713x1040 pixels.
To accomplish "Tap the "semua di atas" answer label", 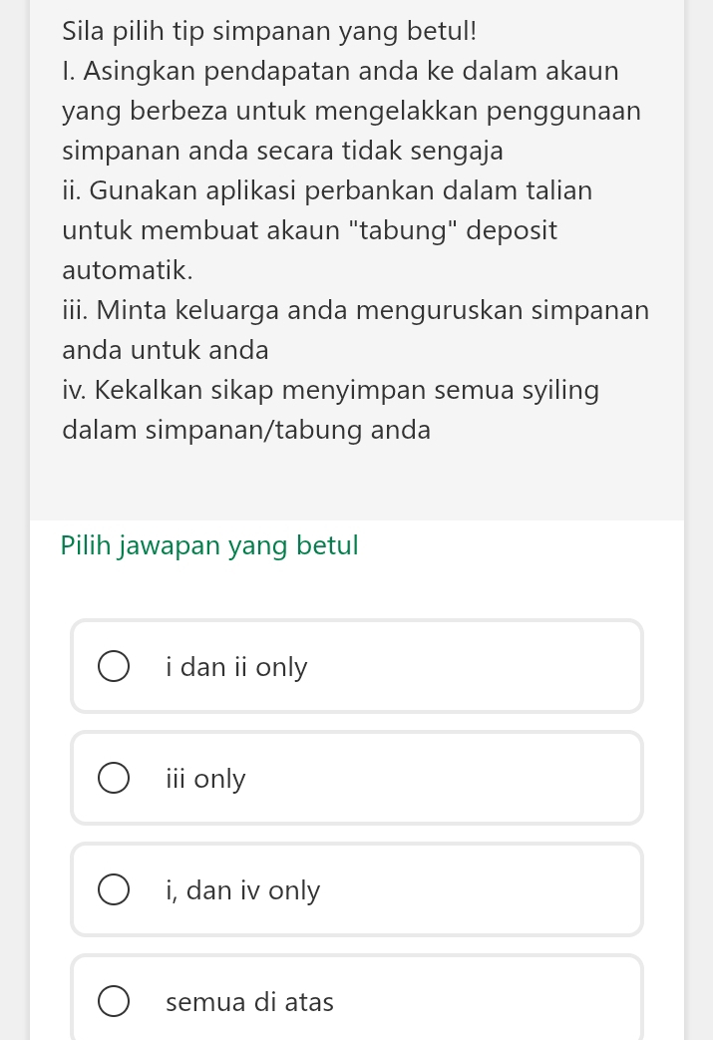I will coord(250,1002).
